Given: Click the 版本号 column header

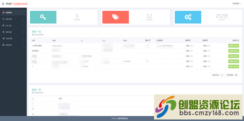Looking at the screenshot, I should (148, 40).
